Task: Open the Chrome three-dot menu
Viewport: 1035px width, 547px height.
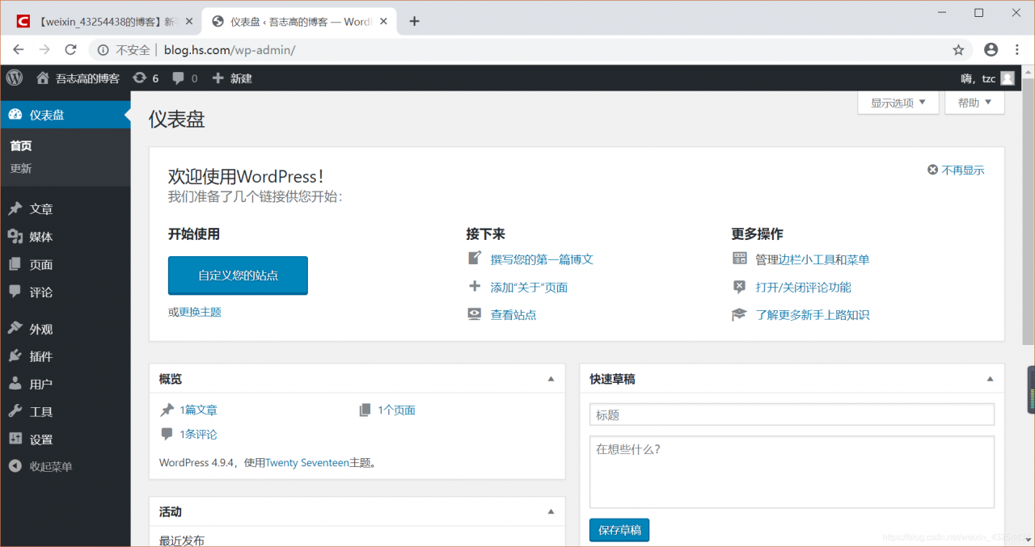Action: [1016, 49]
